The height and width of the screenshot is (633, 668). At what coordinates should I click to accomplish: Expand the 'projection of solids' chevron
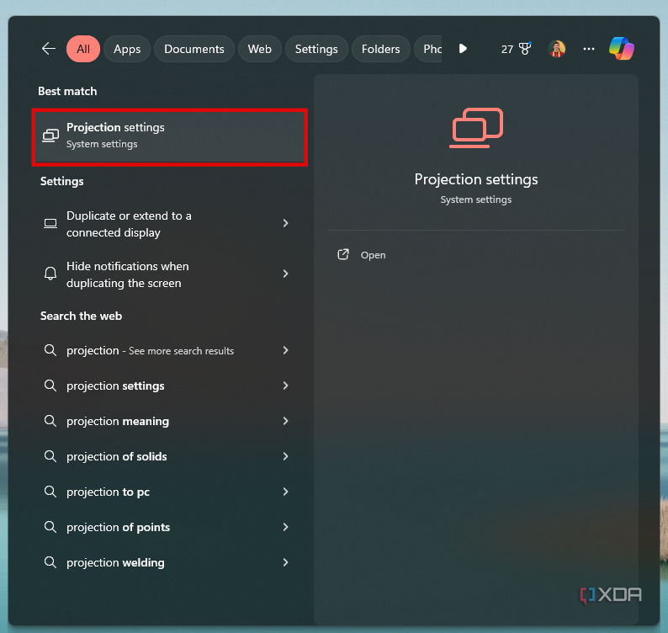285,456
